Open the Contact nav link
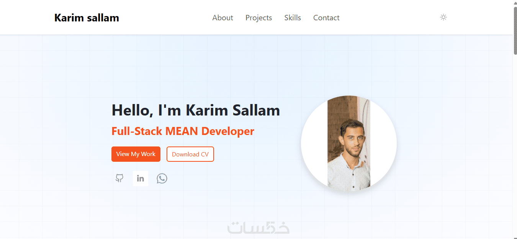Viewport: 517px width, 239px height. tap(326, 18)
